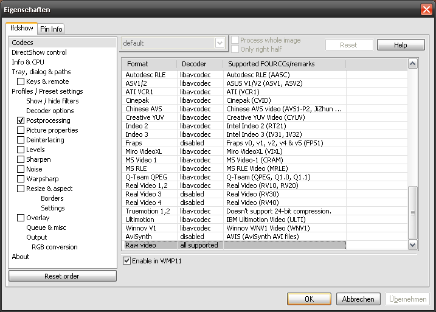The width and height of the screenshot is (436, 312).
Task: Click scroll up arrow of codec list
Action: pos(413,64)
